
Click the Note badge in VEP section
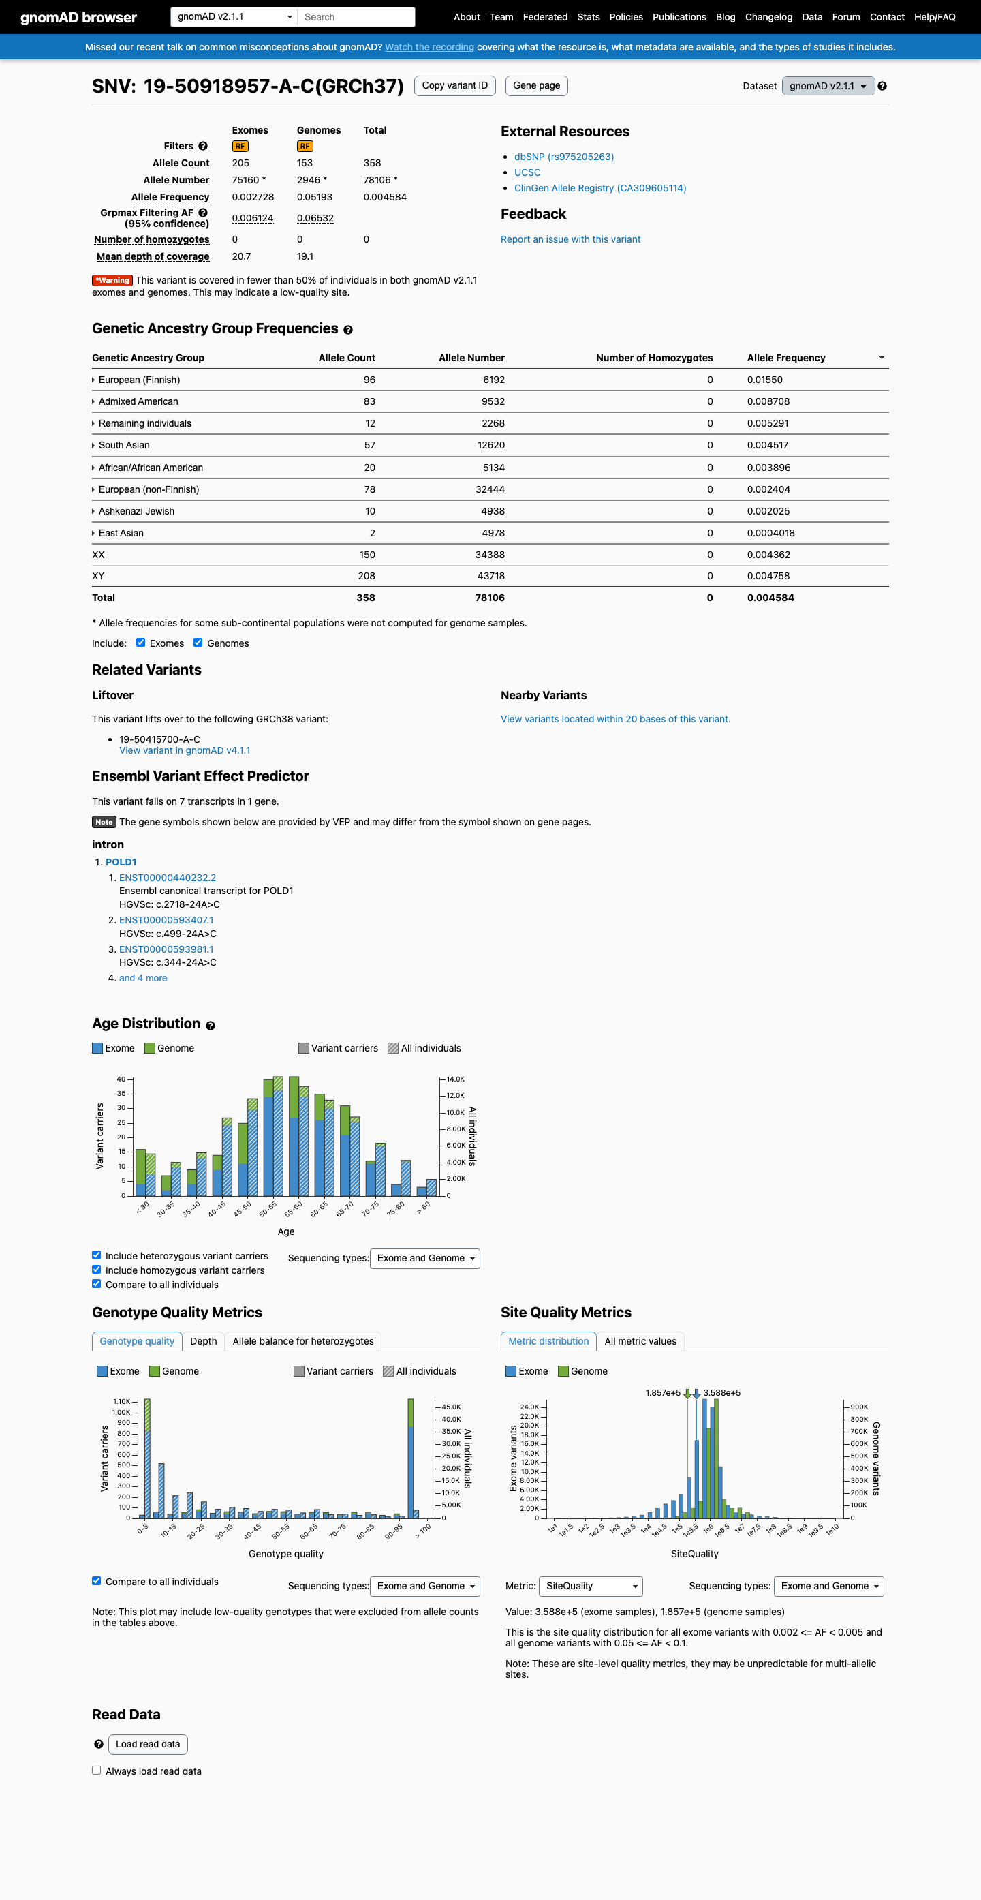(x=104, y=822)
